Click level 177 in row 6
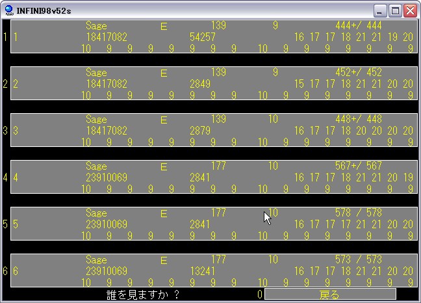The image size is (421, 303). [218, 259]
